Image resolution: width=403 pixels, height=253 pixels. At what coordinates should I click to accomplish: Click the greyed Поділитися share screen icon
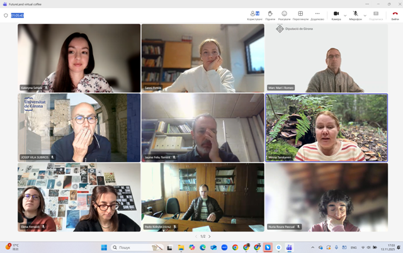[x=376, y=14]
